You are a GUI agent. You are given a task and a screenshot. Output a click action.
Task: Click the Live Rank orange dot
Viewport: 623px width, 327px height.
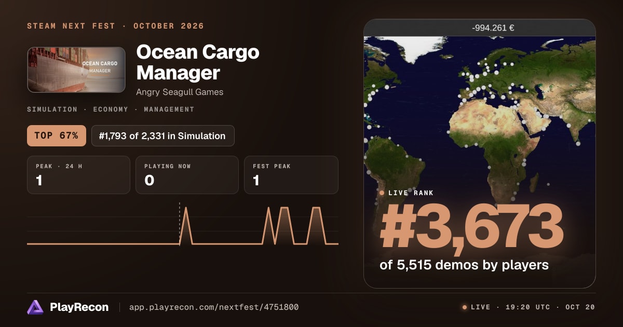click(x=382, y=193)
